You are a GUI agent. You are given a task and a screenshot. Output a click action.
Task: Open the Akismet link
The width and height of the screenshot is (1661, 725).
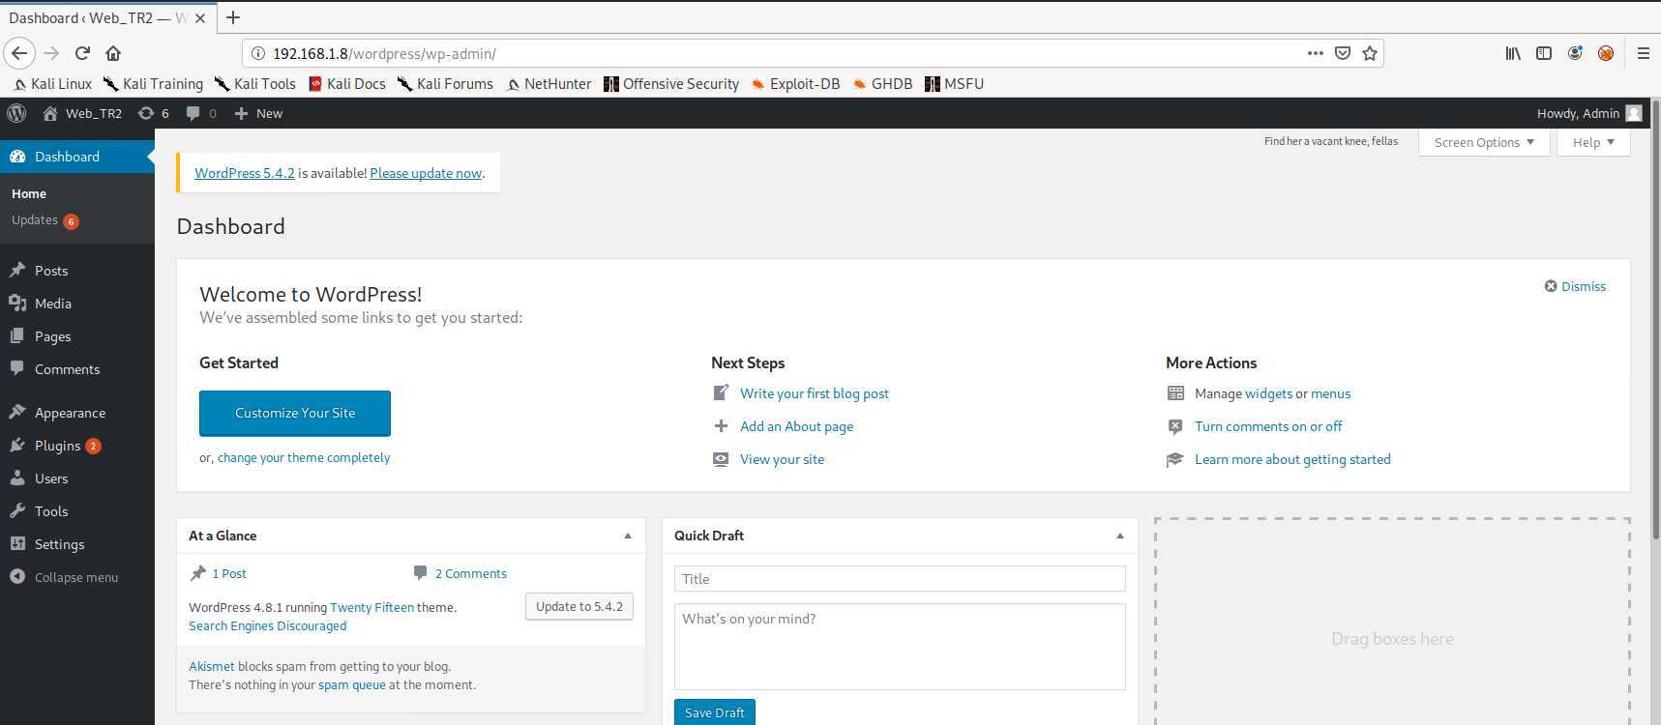[x=212, y=666]
